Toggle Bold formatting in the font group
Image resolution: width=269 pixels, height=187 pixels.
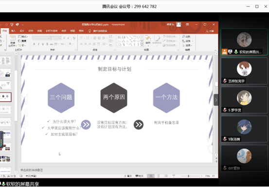tap(34, 44)
